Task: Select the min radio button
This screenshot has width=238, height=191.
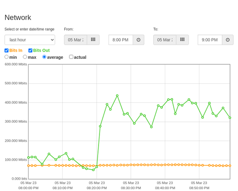Action: (x=7, y=57)
